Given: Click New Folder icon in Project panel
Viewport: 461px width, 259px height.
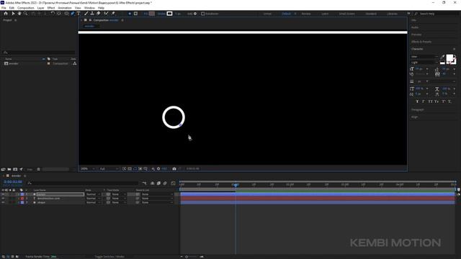Looking at the screenshot, I should coord(9,170).
